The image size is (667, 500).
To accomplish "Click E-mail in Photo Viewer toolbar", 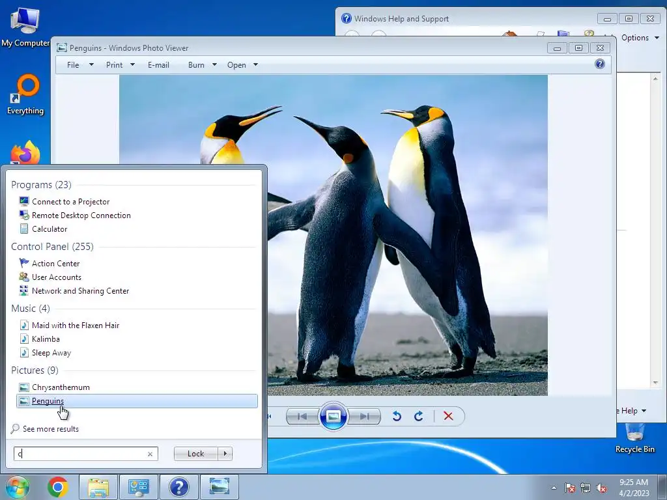I will coord(159,65).
